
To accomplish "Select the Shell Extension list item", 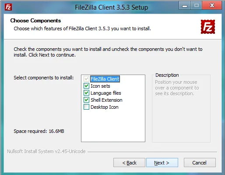I will 106,100.
